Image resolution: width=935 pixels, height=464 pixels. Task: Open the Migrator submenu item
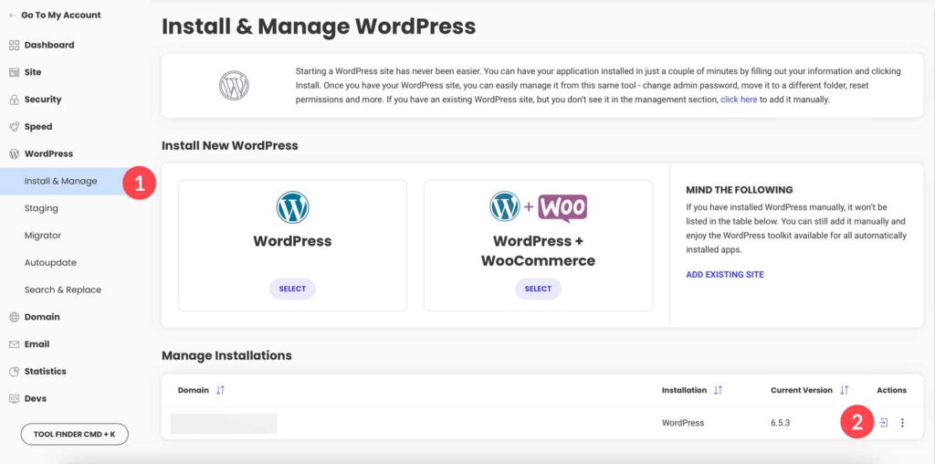click(43, 235)
